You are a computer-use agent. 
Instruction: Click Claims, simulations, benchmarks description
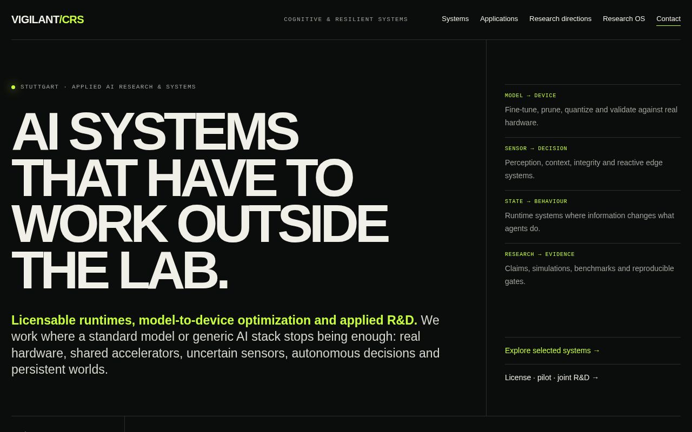(589, 275)
